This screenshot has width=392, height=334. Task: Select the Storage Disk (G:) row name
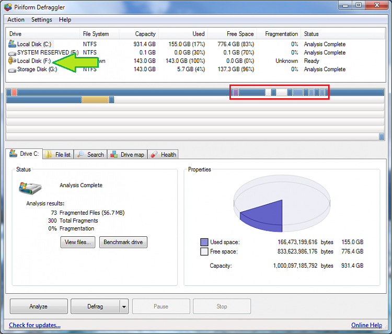coord(37,69)
